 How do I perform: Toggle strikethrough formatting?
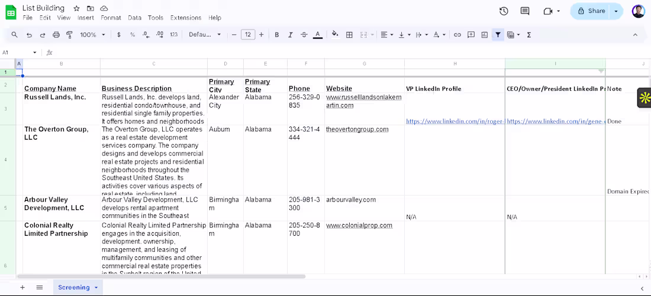coord(304,35)
